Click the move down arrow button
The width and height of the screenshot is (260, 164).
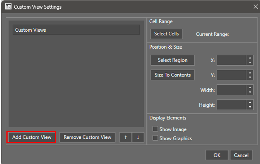tap(138, 137)
